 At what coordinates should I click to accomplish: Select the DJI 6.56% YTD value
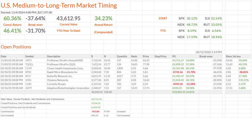pos(216,31)
